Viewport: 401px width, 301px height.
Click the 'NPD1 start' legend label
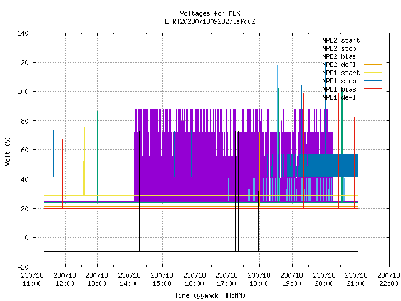click(x=341, y=73)
